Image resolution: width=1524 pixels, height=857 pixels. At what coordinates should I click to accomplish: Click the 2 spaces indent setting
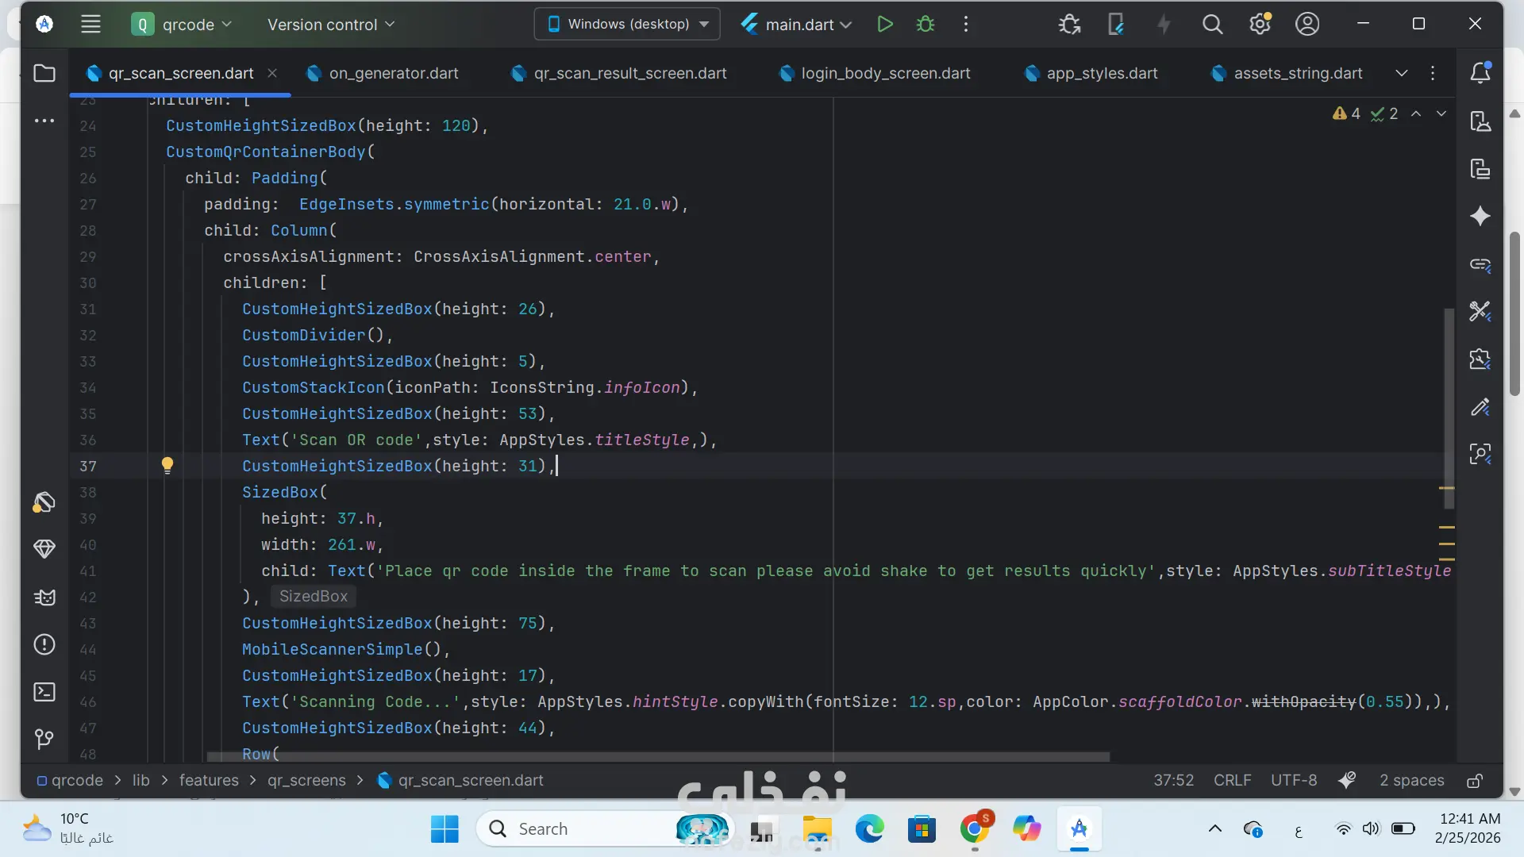tap(1411, 781)
